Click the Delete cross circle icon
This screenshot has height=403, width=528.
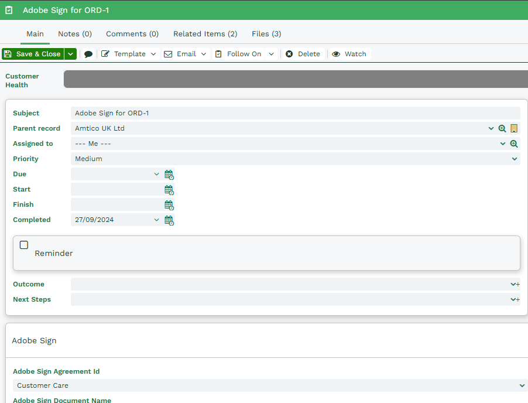click(x=289, y=54)
